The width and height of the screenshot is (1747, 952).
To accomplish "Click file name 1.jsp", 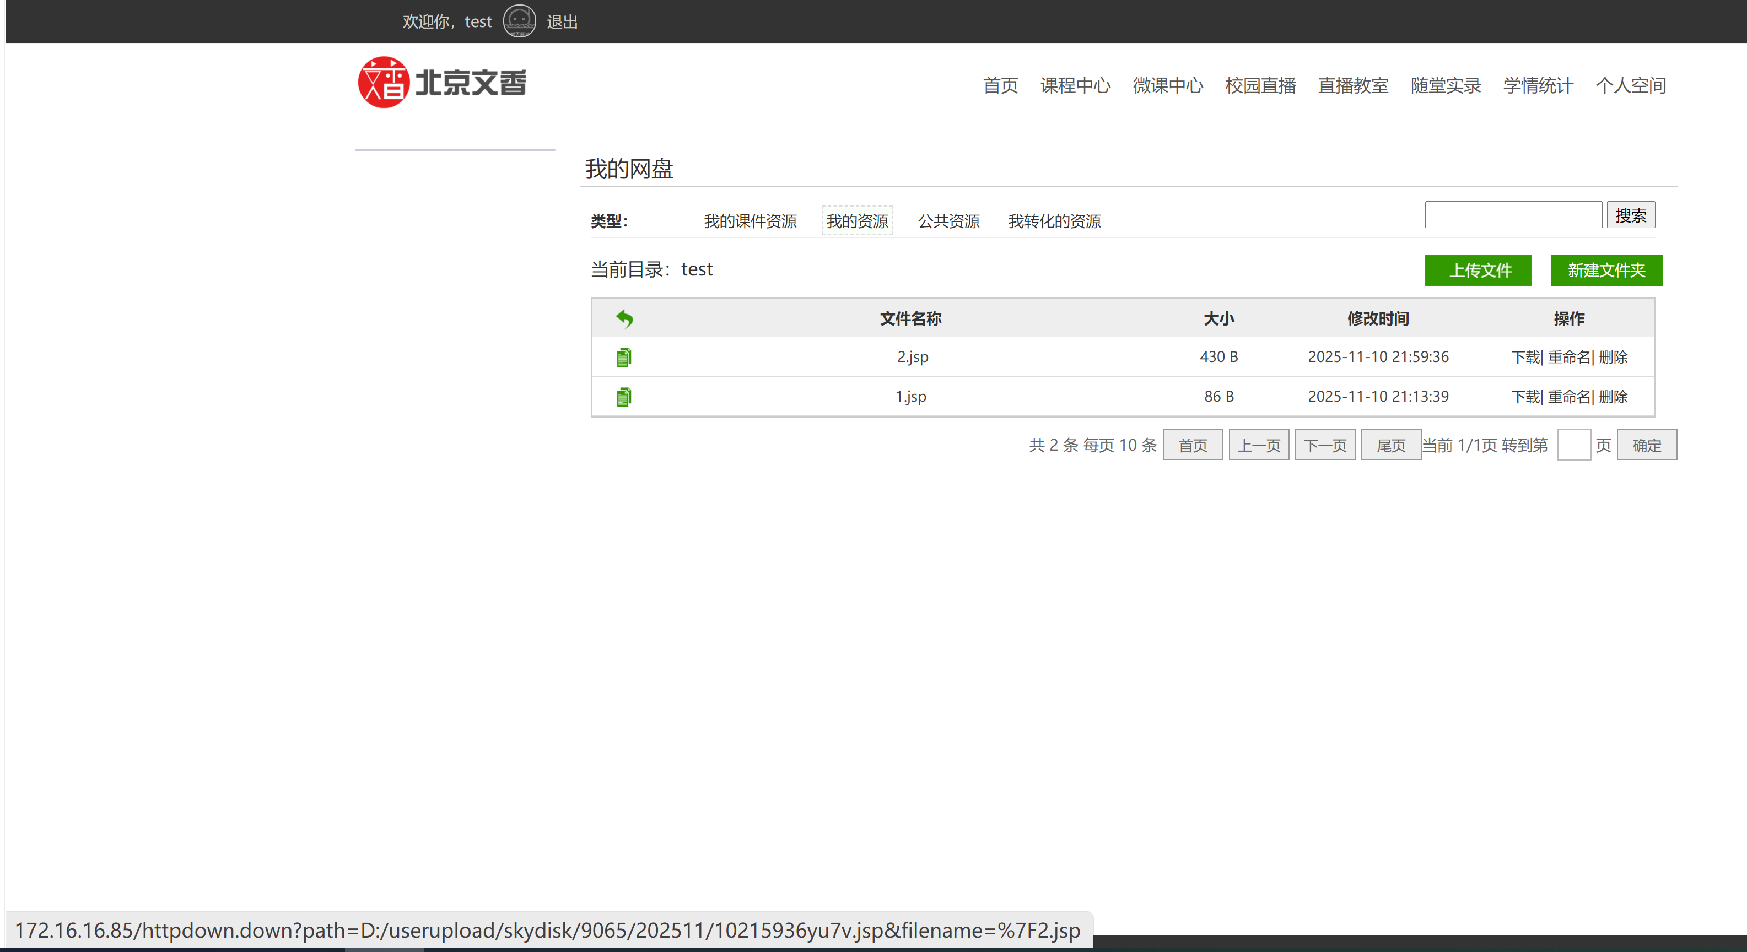I will [910, 397].
